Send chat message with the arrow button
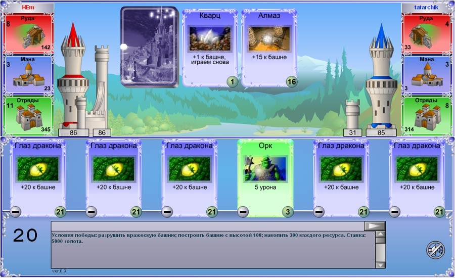Viewport: 455px width, 278px height. coord(375,226)
